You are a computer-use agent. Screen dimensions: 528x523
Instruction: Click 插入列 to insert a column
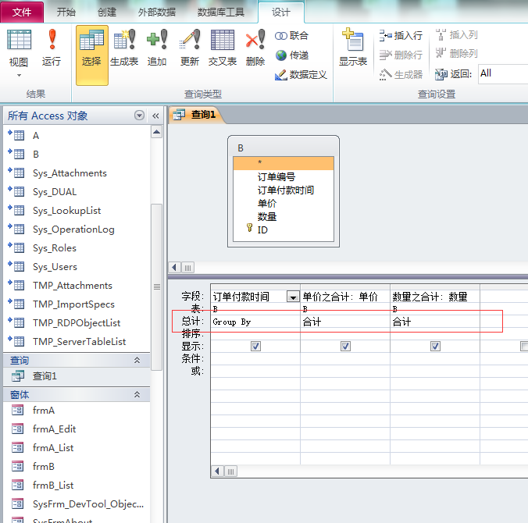tap(457, 34)
